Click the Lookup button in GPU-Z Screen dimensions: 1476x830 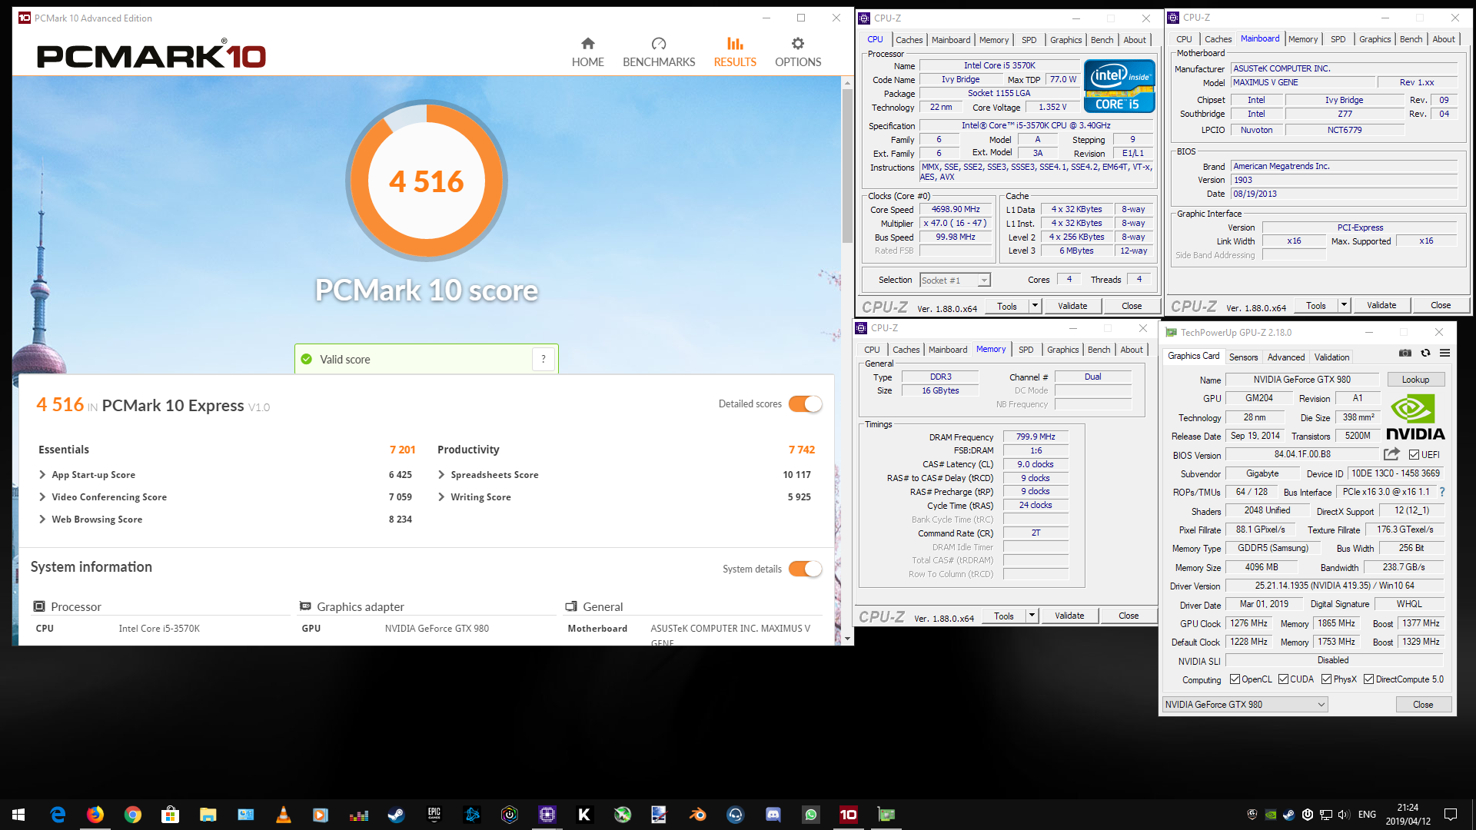pyautogui.click(x=1415, y=380)
